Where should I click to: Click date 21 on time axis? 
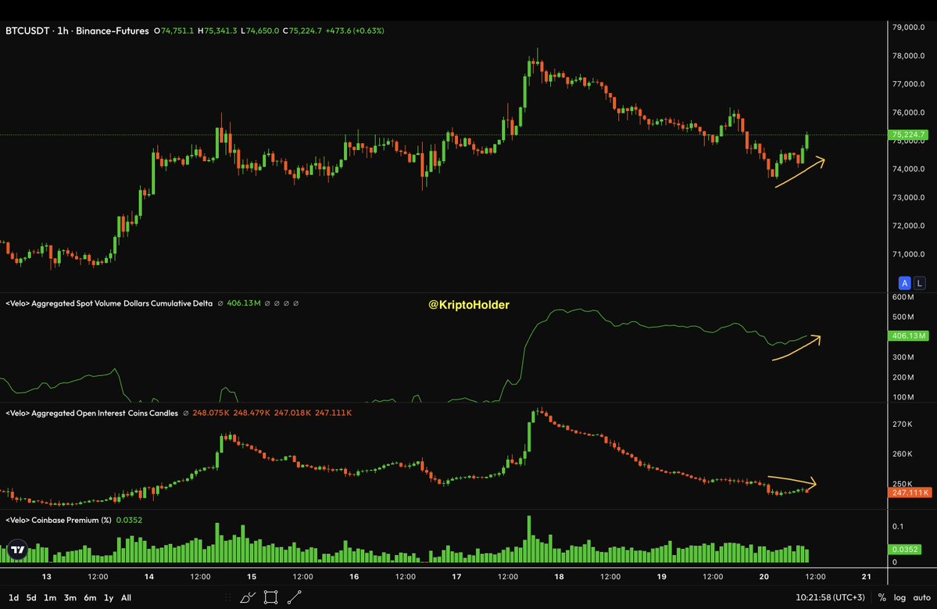(x=867, y=577)
